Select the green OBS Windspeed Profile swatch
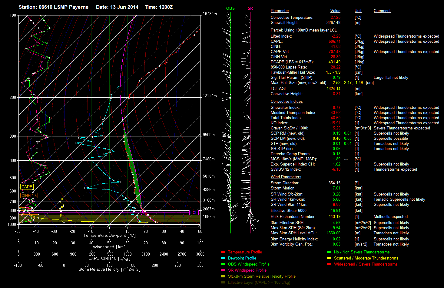Screen dimensions: 444x288 (x=223, y=264)
